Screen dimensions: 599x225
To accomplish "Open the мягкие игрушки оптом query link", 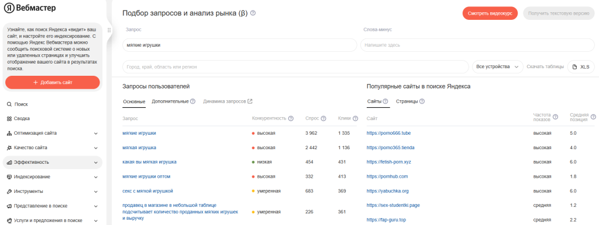I will pos(146,176).
